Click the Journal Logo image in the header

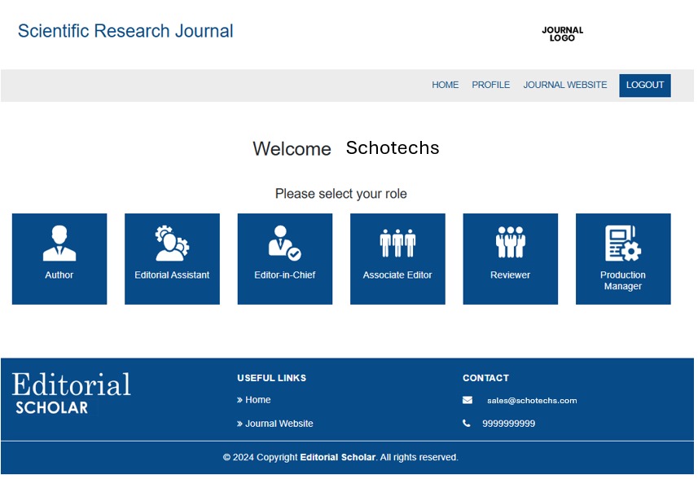pyautogui.click(x=562, y=34)
